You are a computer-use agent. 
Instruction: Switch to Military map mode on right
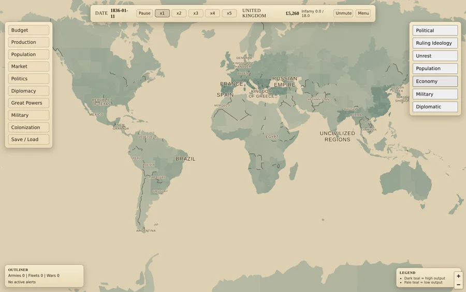435,94
